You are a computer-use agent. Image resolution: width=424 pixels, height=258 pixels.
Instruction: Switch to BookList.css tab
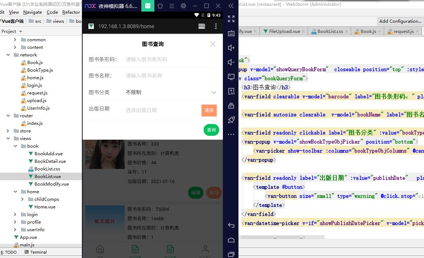(330, 31)
